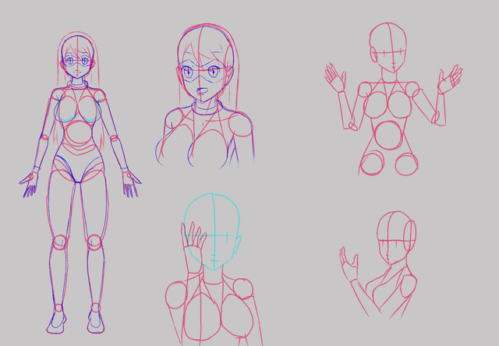Select the masked face close-up portrait sketch
Viewport: 499px width, 346px height.
[205, 95]
